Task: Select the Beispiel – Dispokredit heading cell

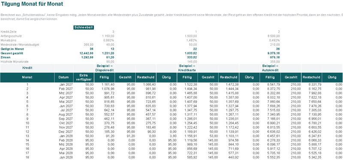Action: click(x=104, y=68)
